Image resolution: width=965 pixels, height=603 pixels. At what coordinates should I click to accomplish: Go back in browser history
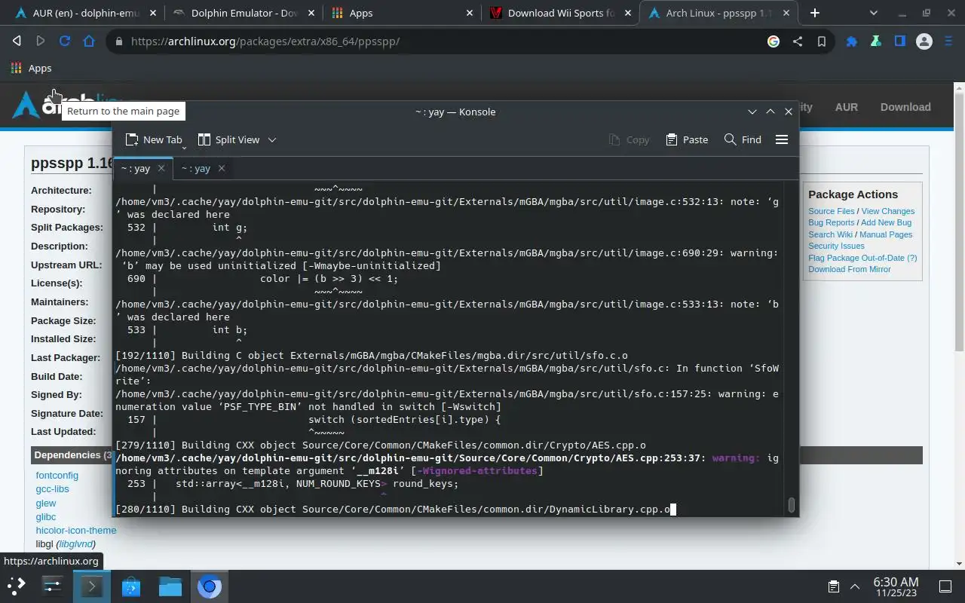17,41
